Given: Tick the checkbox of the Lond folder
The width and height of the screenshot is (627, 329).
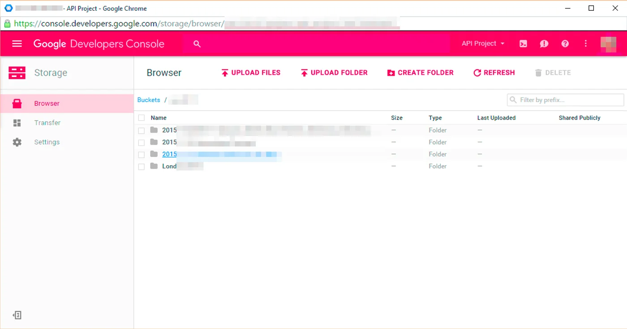Looking at the screenshot, I should tap(142, 167).
